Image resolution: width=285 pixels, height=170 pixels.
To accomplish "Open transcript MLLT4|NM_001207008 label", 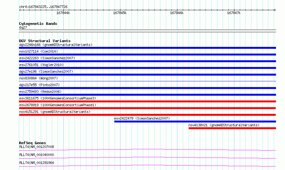I will click(x=37, y=147).
